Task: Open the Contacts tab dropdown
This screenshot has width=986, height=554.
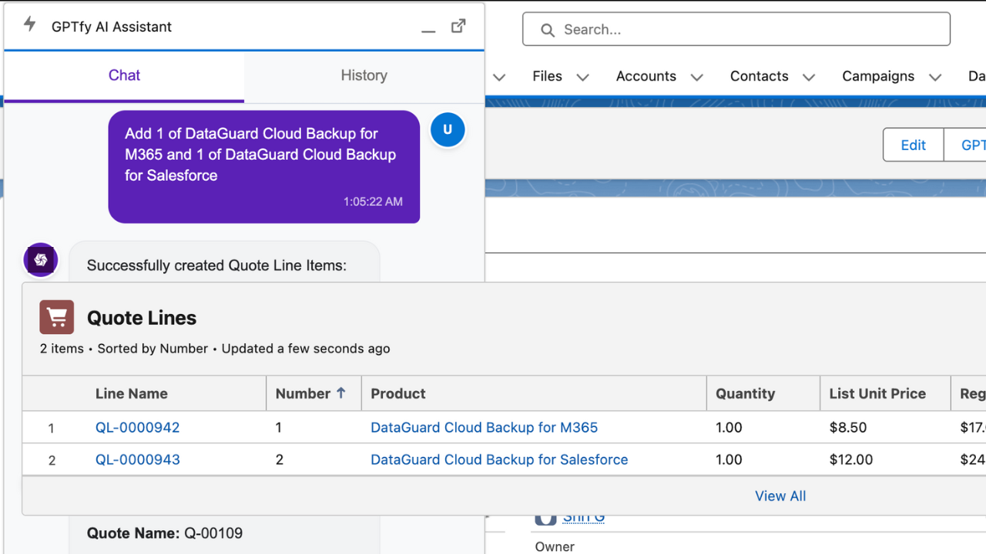Action: [809, 76]
